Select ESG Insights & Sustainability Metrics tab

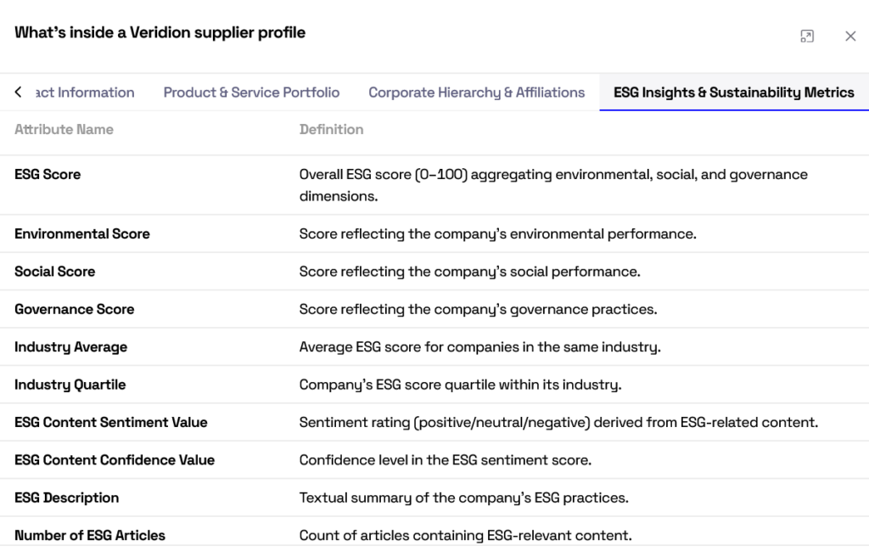click(x=733, y=93)
